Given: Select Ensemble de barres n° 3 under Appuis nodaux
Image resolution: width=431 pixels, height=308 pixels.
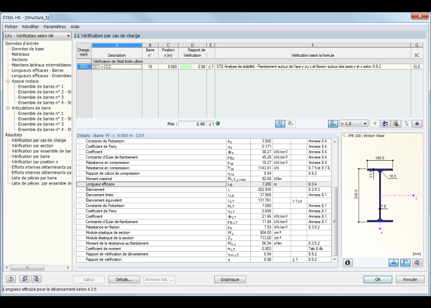Looking at the screenshot, I should tap(41, 97).
